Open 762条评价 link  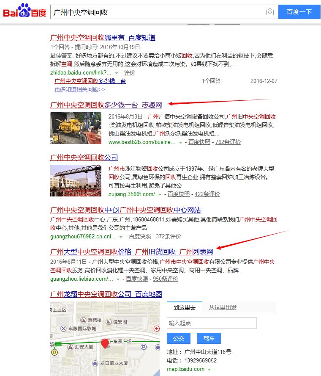[228, 142]
